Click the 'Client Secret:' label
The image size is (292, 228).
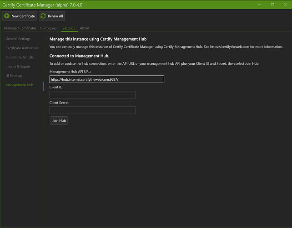click(x=60, y=103)
